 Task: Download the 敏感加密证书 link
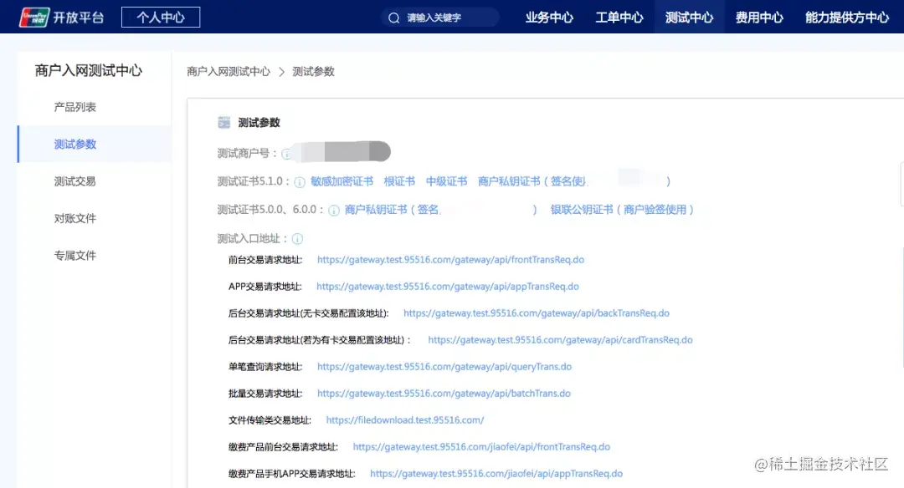[x=342, y=181]
